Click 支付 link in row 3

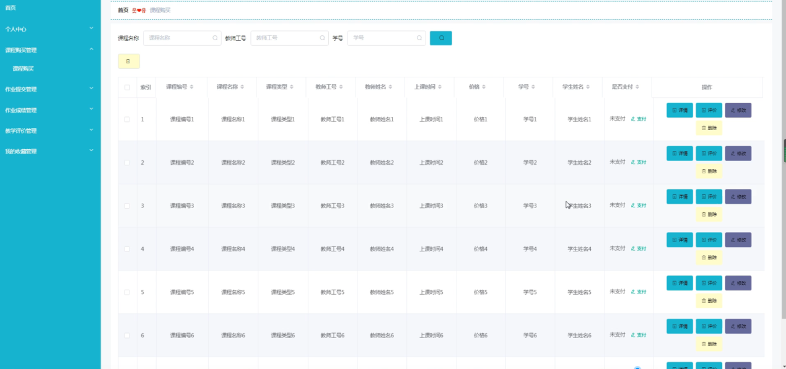click(x=639, y=206)
